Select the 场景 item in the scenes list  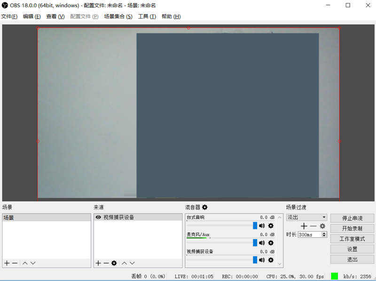tap(47, 217)
